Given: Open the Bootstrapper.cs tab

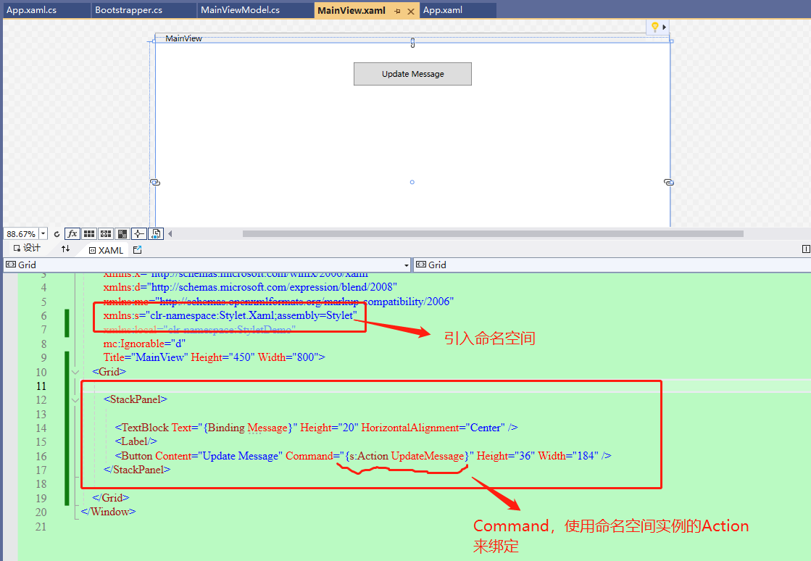Looking at the screenshot, I should (129, 10).
